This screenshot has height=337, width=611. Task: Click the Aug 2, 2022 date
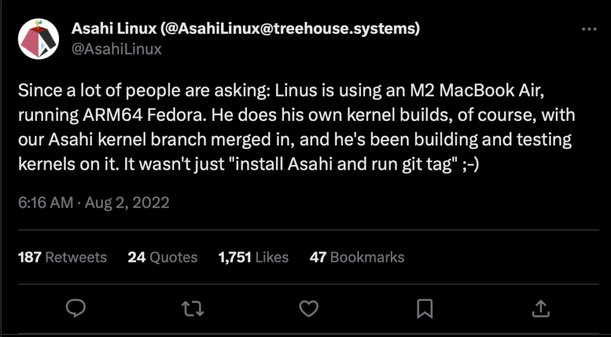(127, 202)
